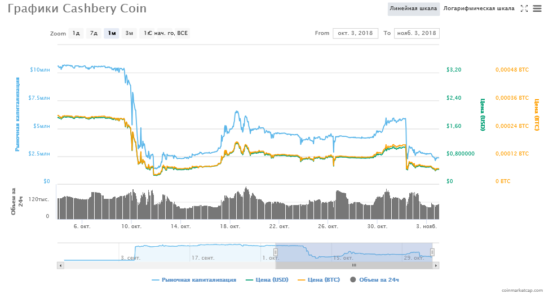This screenshot has width=553, height=298.
Task: Click the navigator scrollbar right arrow
Action: (x=436, y=265)
